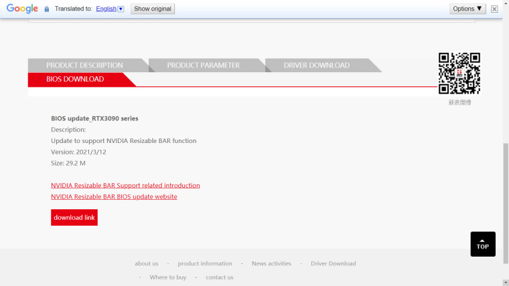
Task: Open the about us footer link
Action: tap(147, 263)
